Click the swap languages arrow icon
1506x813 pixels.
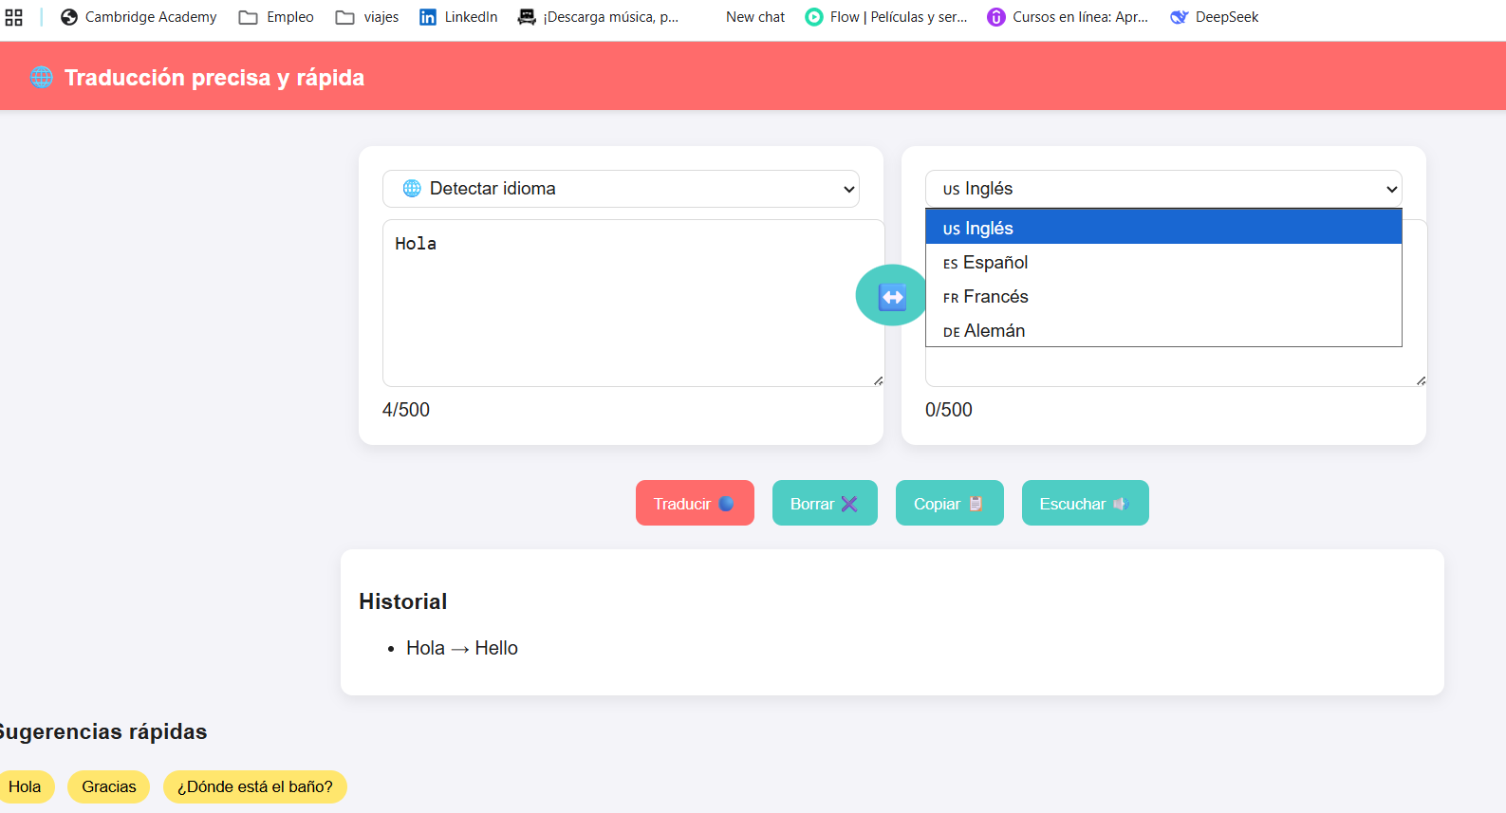(x=892, y=297)
